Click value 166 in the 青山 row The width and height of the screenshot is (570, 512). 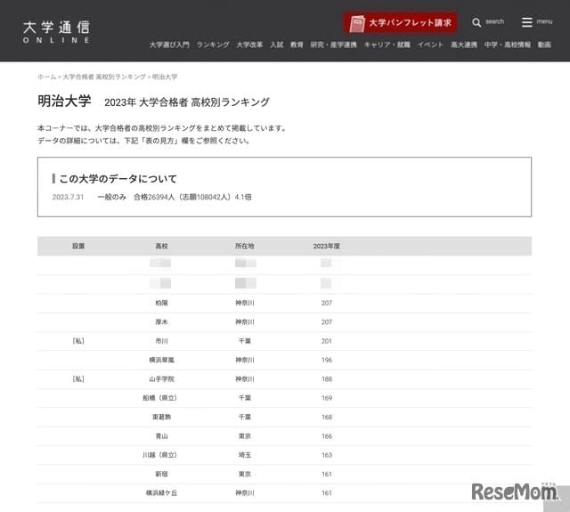tap(327, 436)
